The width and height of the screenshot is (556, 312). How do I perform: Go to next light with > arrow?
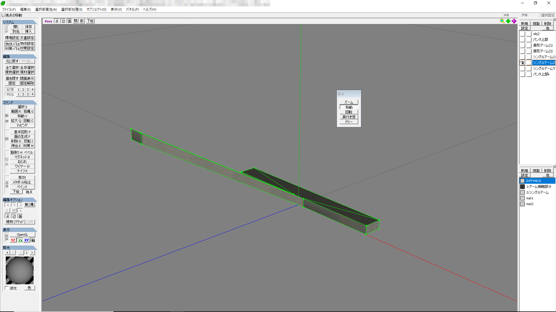(32, 253)
